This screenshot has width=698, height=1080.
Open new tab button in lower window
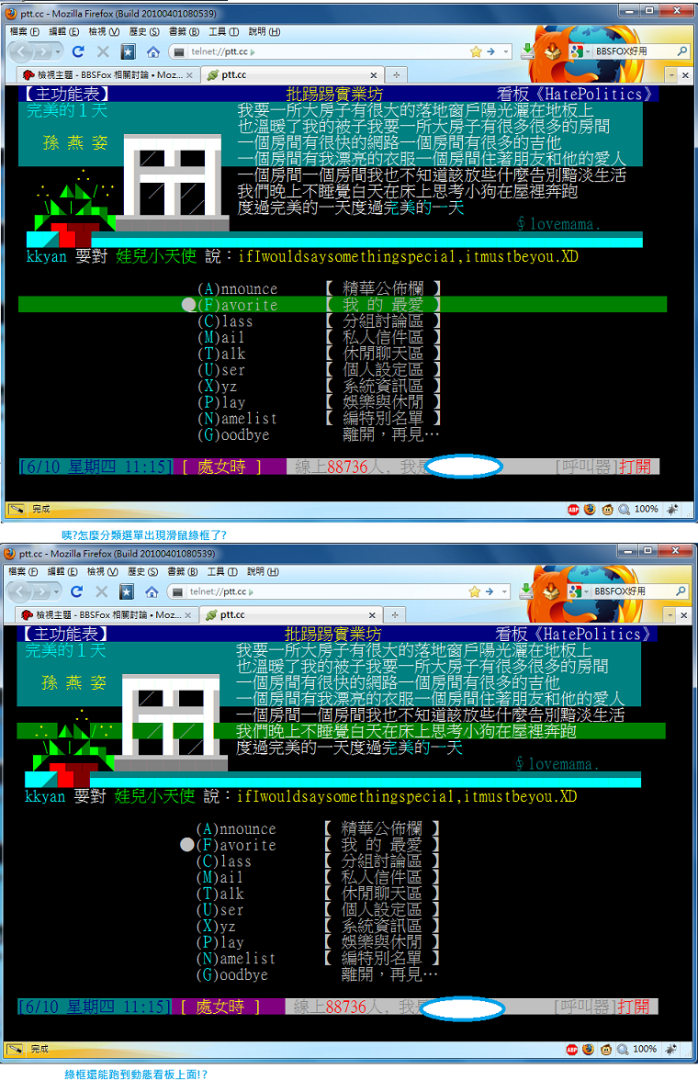point(395,615)
